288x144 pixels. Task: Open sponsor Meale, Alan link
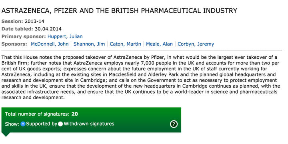pos(159,44)
